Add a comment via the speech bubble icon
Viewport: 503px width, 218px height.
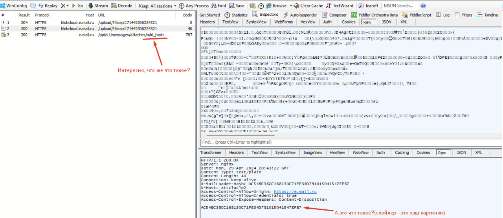click(x=33, y=6)
